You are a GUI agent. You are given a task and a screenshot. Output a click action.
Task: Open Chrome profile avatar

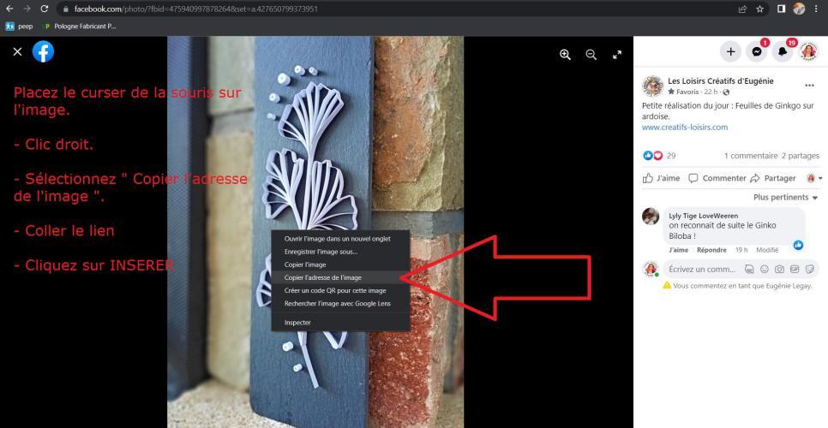pyautogui.click(x=799, y=9)
